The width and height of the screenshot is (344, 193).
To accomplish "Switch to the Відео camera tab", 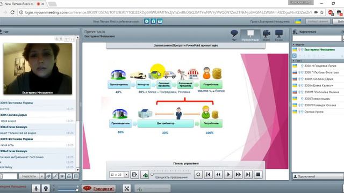I will pos(267,35).
